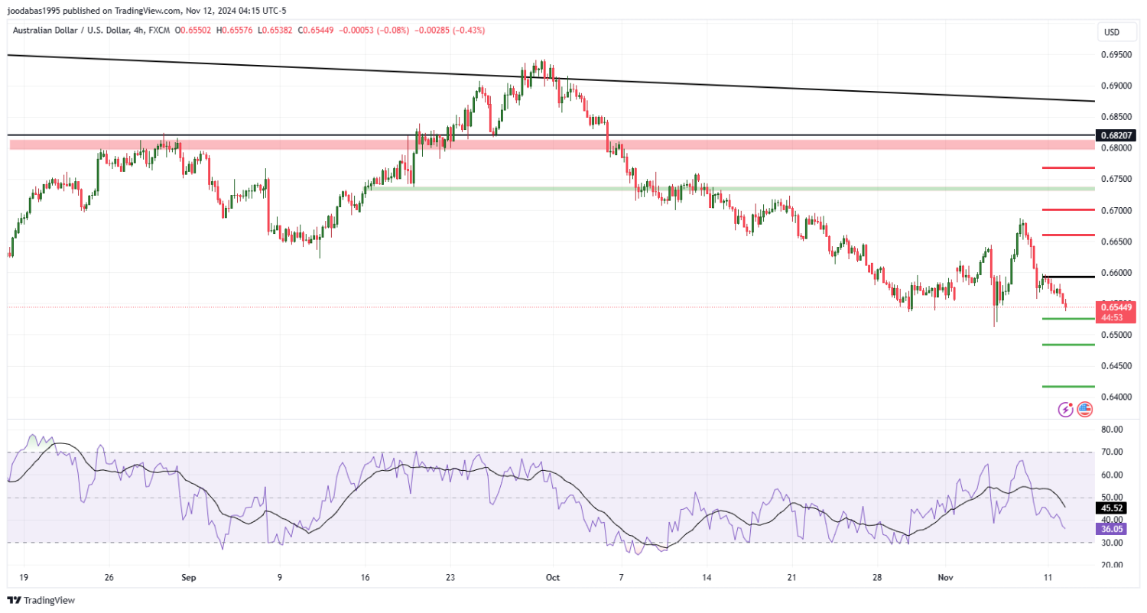The height and width of the screenshot is (613, 1147).
Task: Click the 23 date label on time axis
Action: tap(450, 579)
